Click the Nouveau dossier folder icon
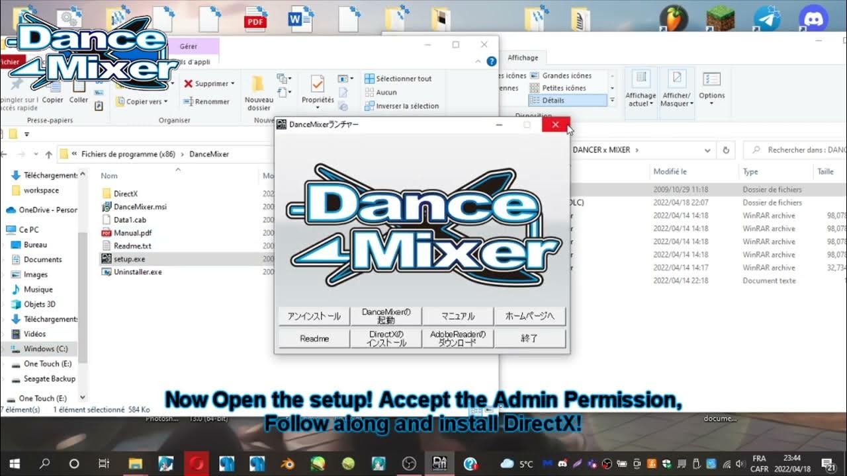Viewport: 847px width, 476px height. click(x=259, y=84)
